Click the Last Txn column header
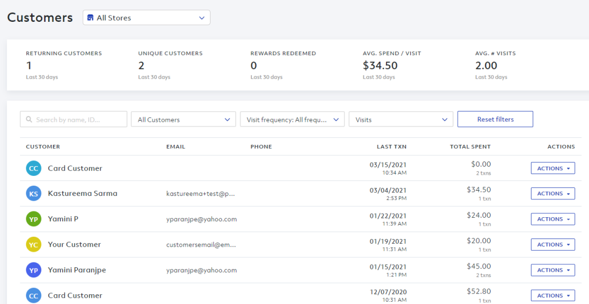Viewport: 589px width, 304px height. coord(391,147)
